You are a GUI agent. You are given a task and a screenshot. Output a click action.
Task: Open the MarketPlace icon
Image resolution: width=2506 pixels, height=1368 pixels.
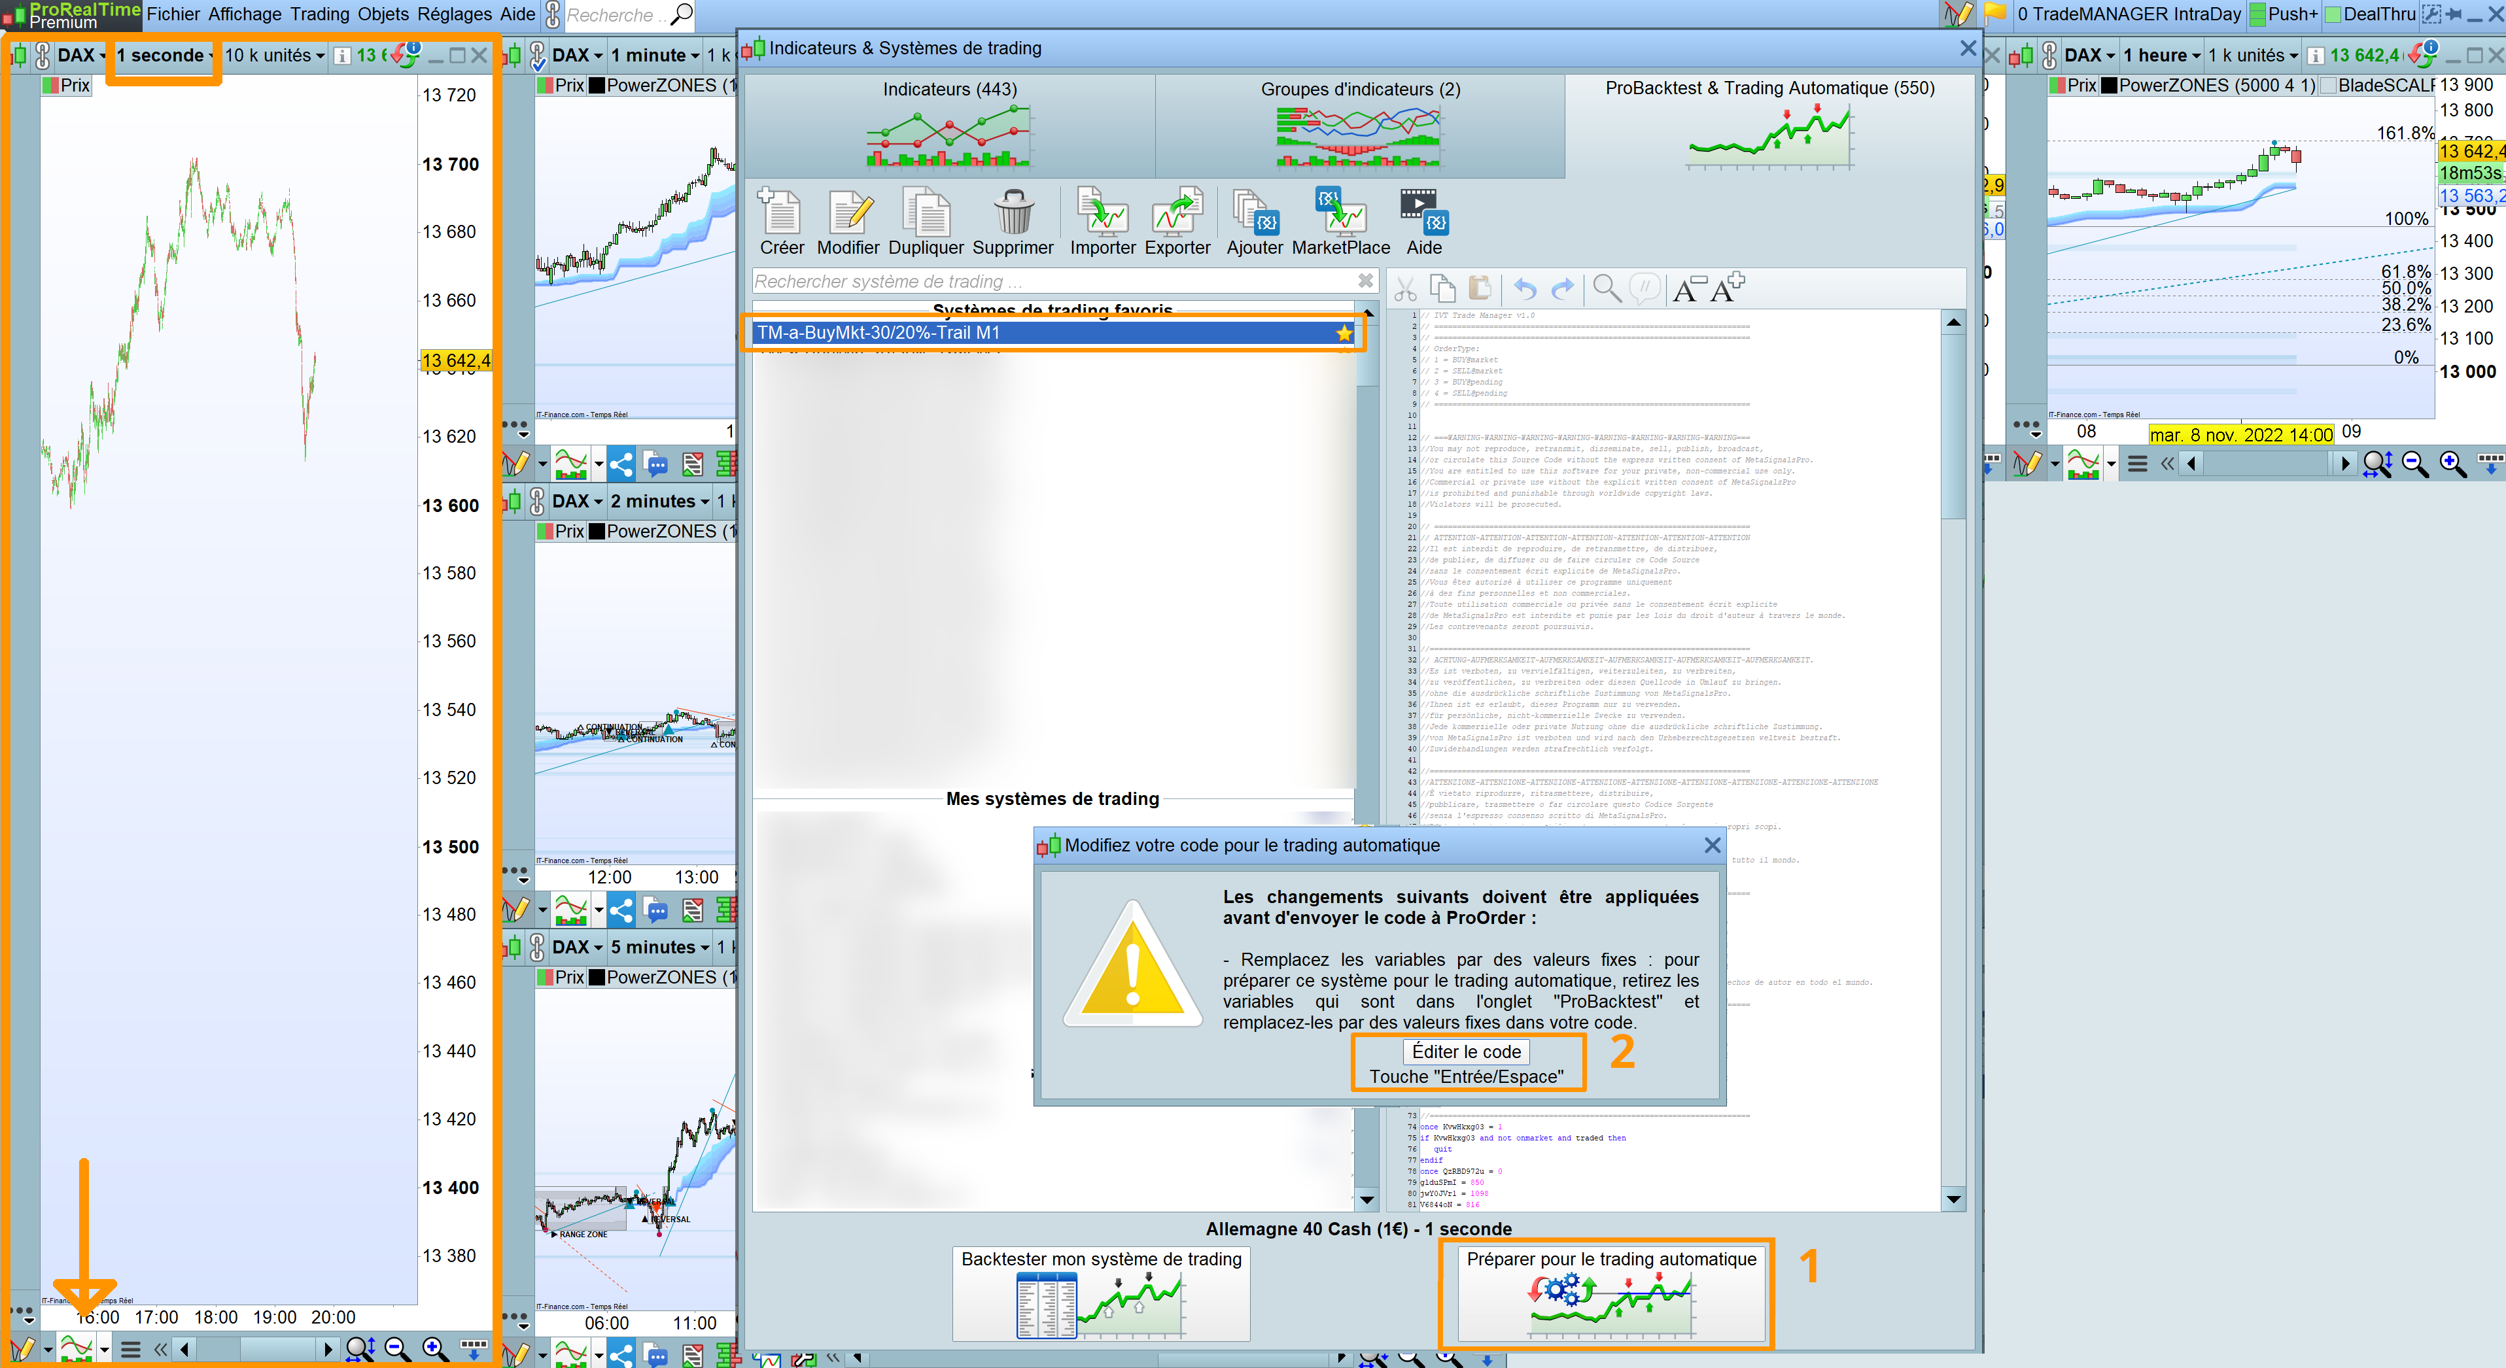coord(1340,222)
